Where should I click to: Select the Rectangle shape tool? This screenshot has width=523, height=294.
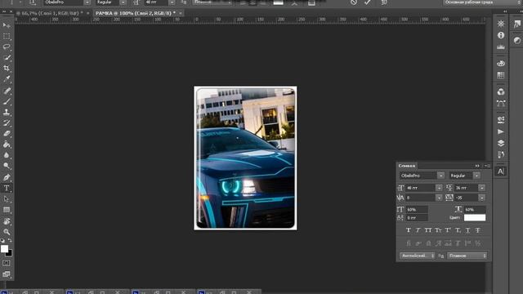pos(7,210)
